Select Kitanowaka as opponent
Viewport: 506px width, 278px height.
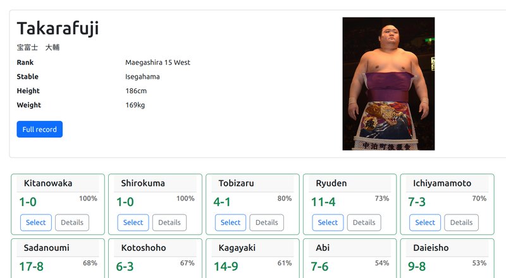coord(36,223)
